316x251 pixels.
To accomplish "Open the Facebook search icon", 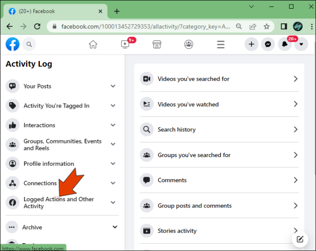I will pyautogui.click(x=29, y=44).
